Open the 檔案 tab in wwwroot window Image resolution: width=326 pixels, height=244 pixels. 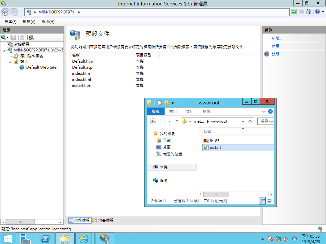point(156,112)
